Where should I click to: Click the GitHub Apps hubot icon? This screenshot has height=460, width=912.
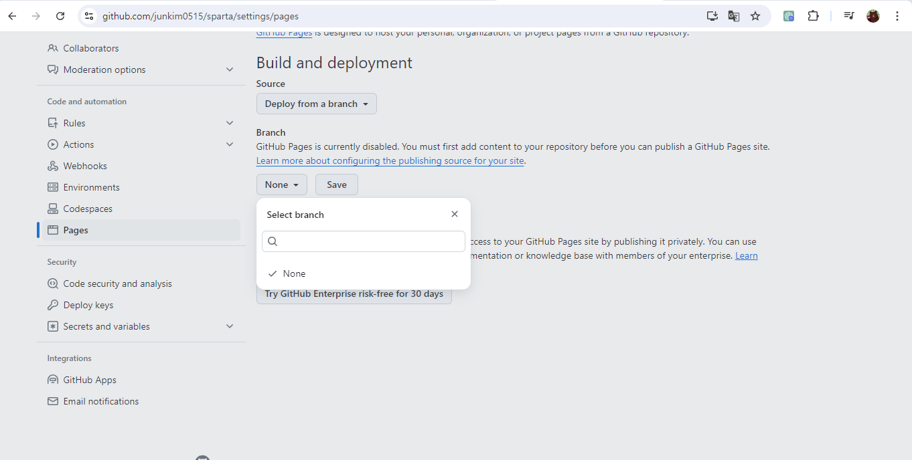tap(53, 380)
